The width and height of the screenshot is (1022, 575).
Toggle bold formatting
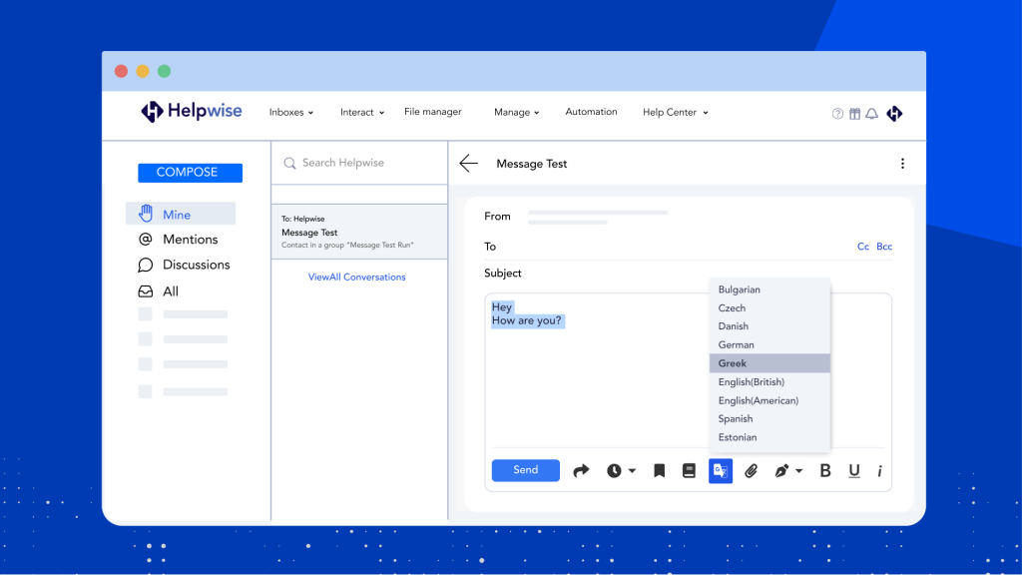click(x=825, y=471)
